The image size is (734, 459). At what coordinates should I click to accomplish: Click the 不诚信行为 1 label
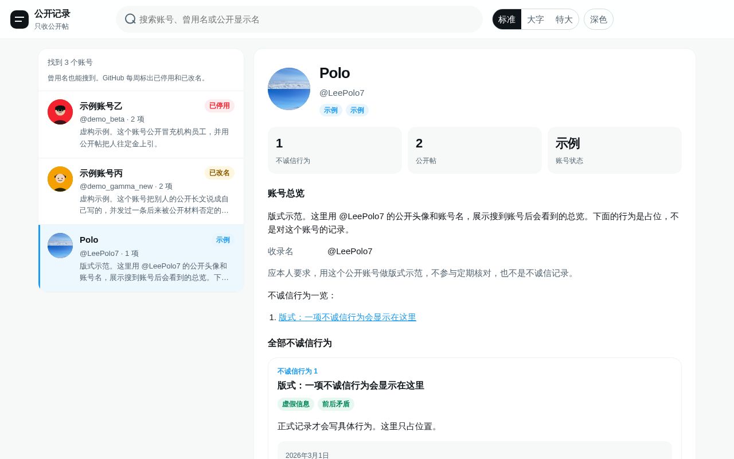click(298, 371)
